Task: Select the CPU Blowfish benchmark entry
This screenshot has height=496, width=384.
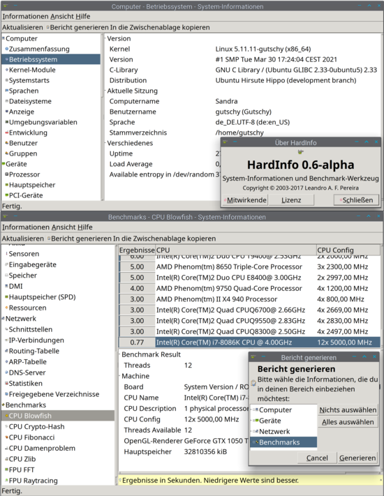Action: [x=58, y=416]
